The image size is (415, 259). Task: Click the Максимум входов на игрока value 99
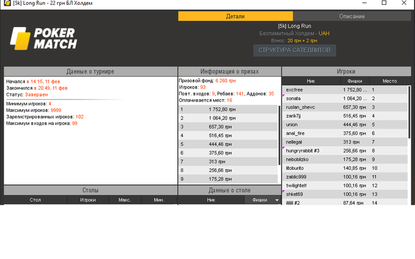75,124
